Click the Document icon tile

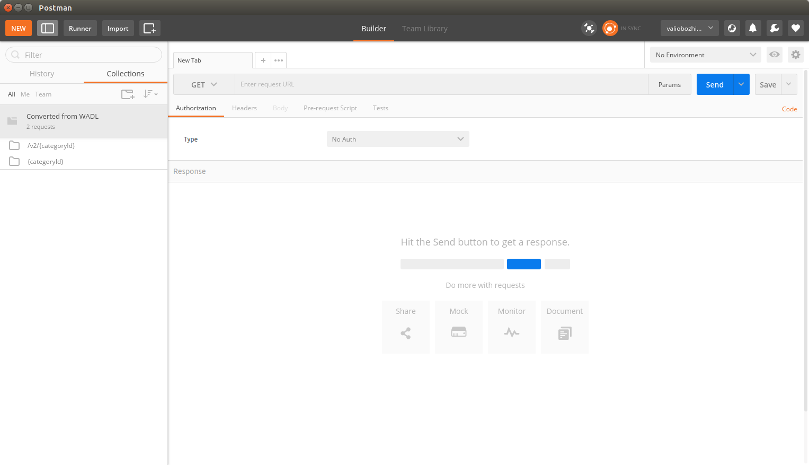(565, 327)
